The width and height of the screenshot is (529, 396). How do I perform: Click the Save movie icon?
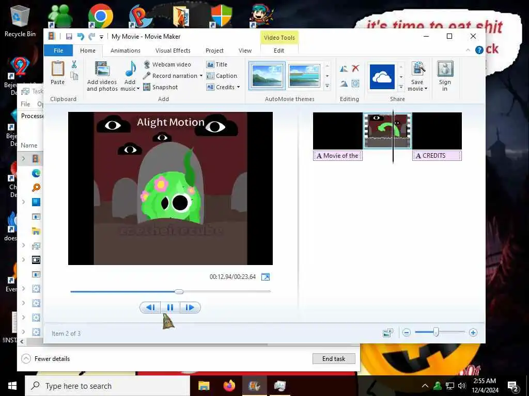(417, 69)
